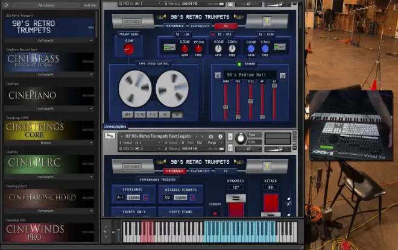Open Settings in upper trumpets panel

tap(132, 22)
